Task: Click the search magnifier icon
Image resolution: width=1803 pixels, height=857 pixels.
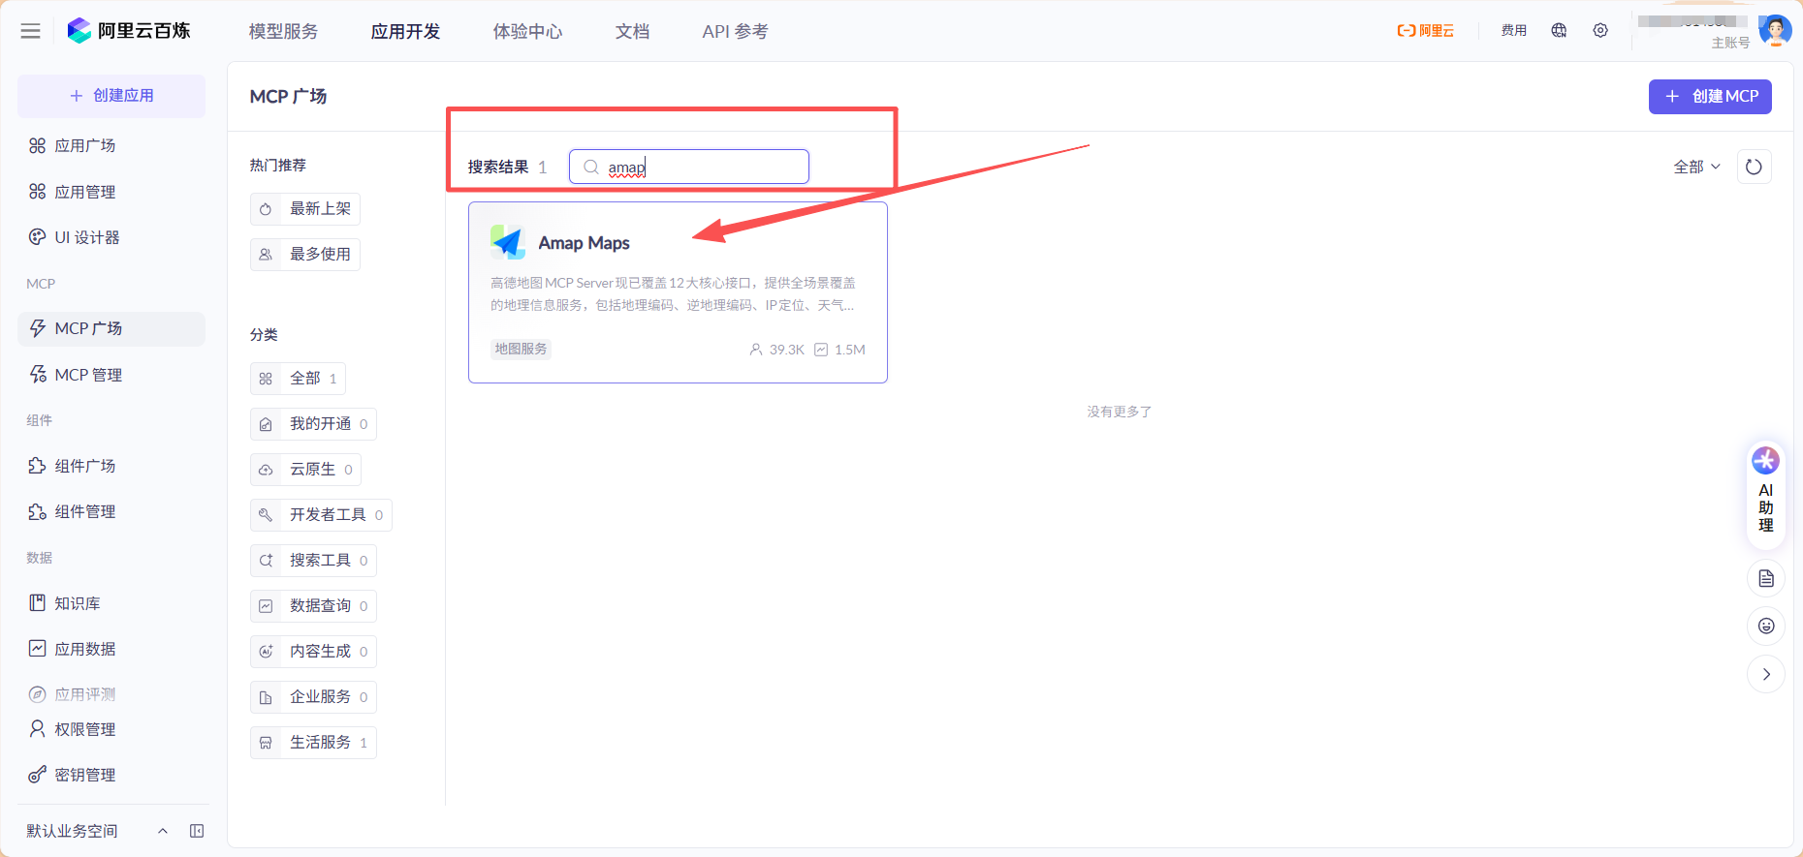Action: [x=591, y=167]
